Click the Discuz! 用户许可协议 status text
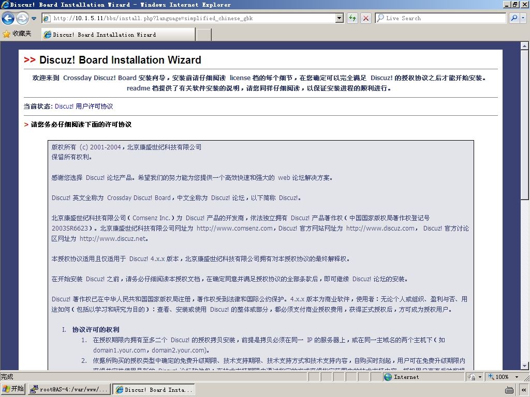530x397 pixels. 84,106
